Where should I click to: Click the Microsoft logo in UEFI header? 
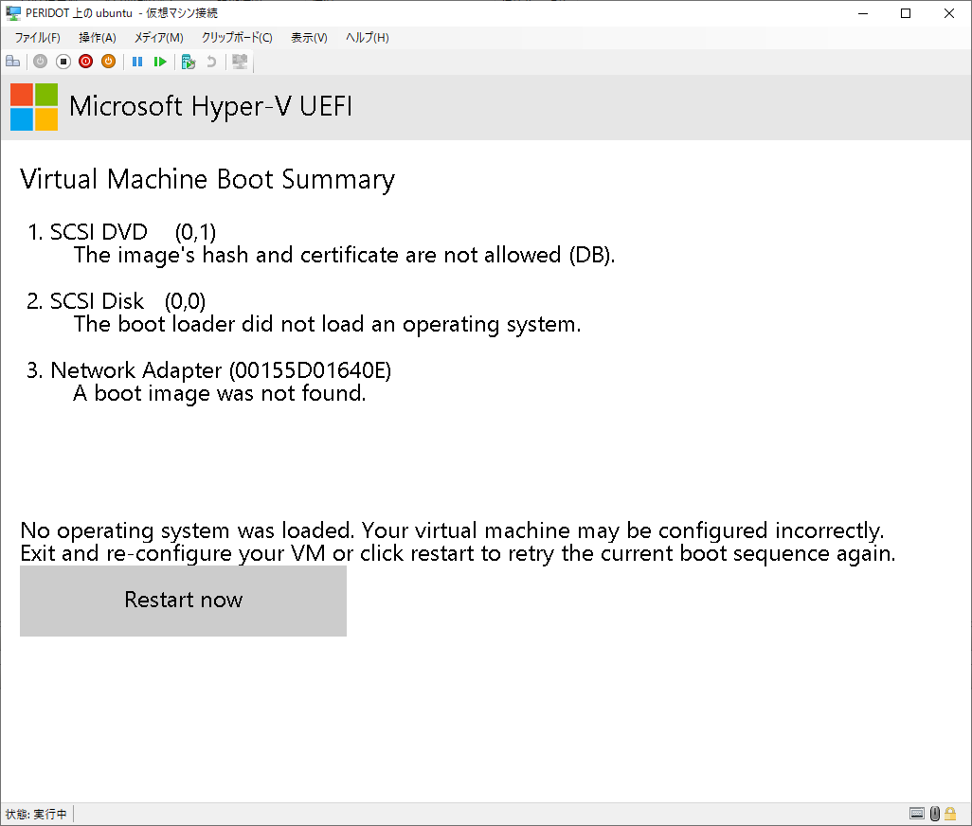pyautogui.click(x=34, y=107)
